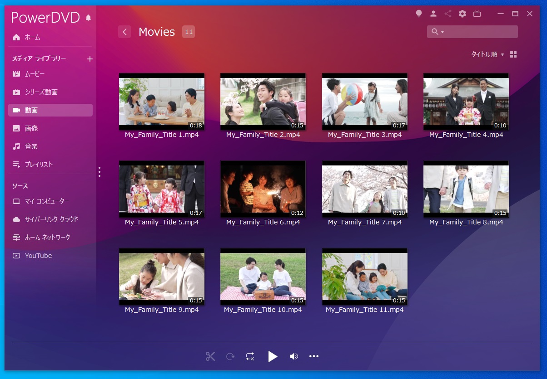Toggle the grid thumbnail view
Screen dimensions: 547x379
[513, 54]
